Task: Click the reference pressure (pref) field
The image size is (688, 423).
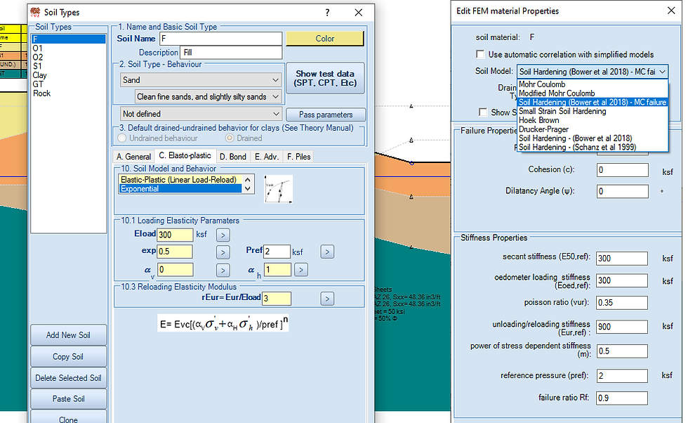Action: pos(622,376)
